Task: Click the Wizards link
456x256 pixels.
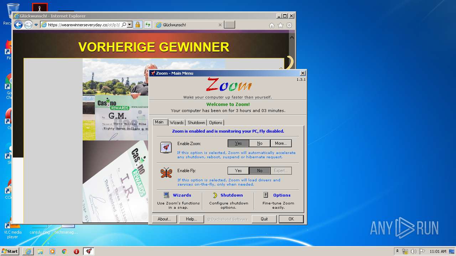Action: point(182,195)
